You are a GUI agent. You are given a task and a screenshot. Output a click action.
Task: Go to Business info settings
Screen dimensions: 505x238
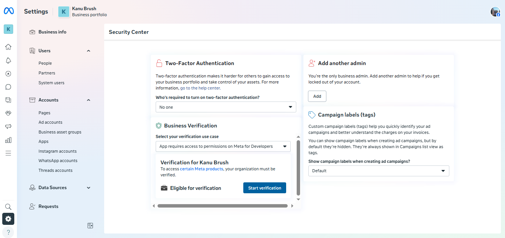coord(52,32)
